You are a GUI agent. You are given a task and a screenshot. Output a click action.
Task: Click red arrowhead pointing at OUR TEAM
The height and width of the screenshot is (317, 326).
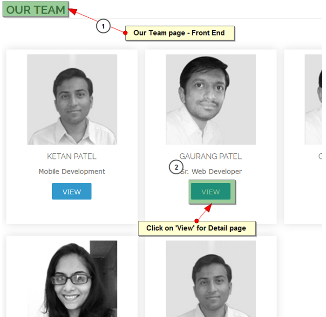(73, 11)
